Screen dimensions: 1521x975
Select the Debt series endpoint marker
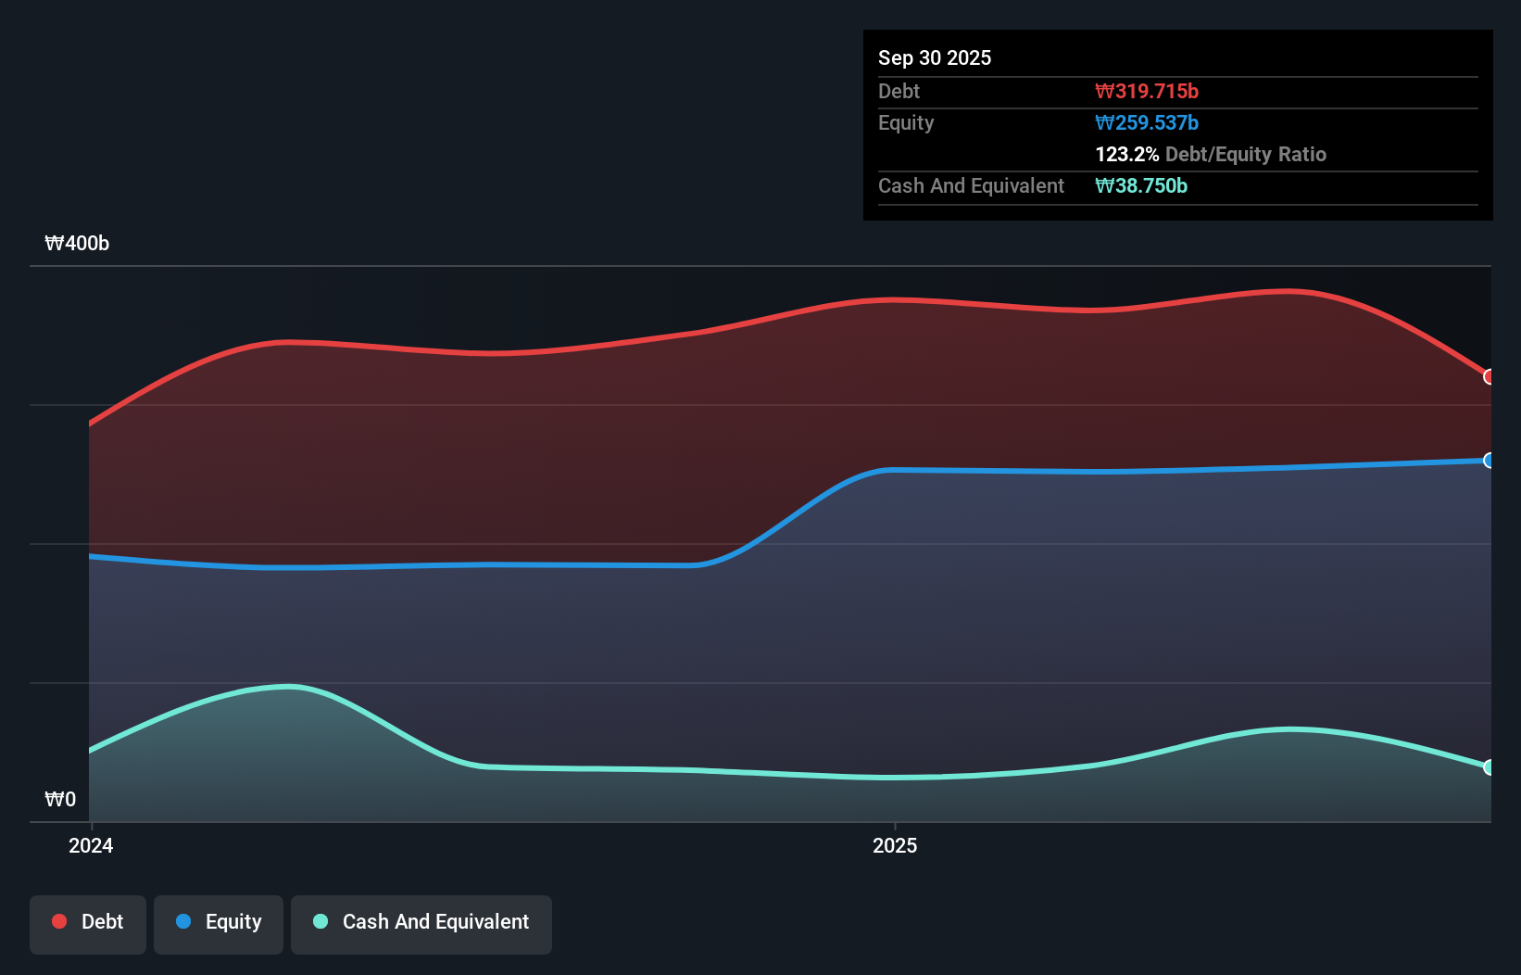1488,377
